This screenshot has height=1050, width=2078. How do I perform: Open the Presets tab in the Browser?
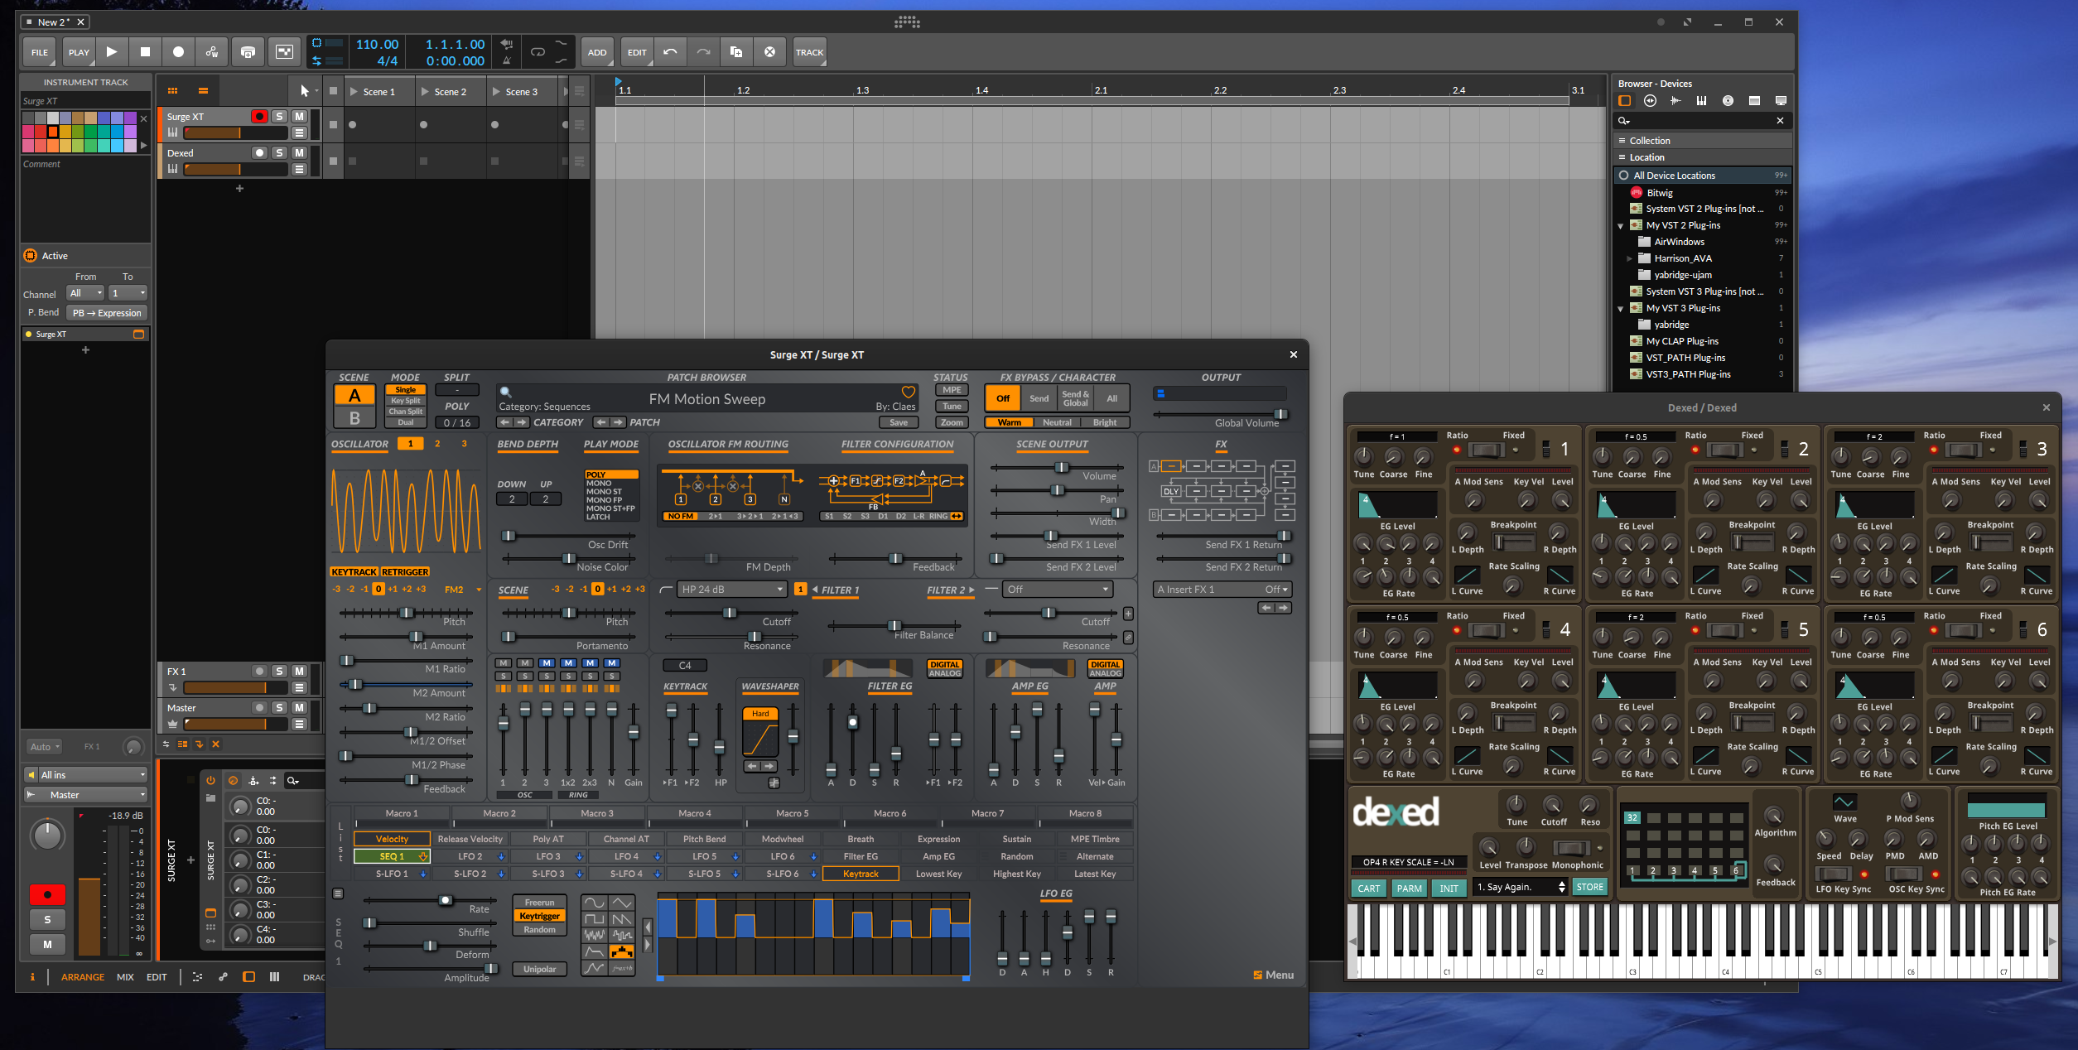tap(1650, 101)
